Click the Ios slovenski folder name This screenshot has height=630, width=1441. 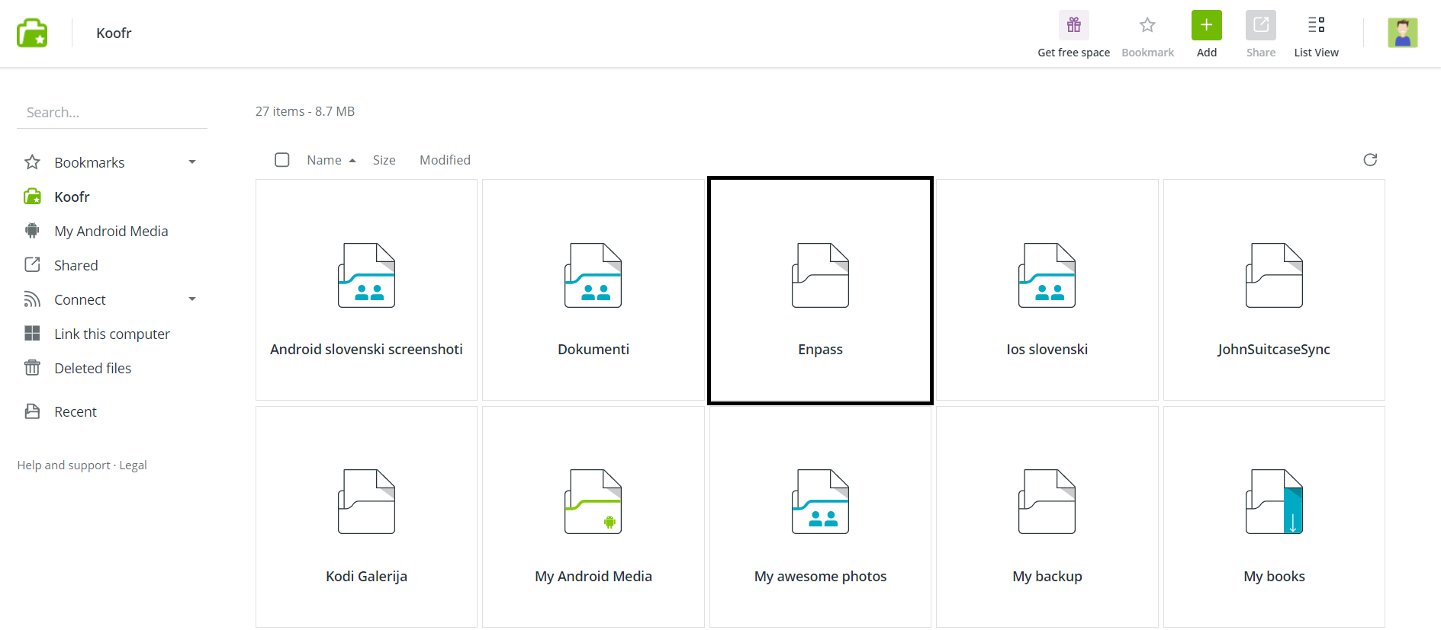tap(1047, 349)
